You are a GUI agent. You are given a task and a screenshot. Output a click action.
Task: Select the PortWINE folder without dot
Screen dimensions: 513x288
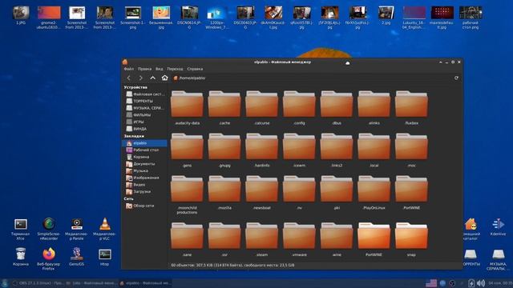click(374, 239)
